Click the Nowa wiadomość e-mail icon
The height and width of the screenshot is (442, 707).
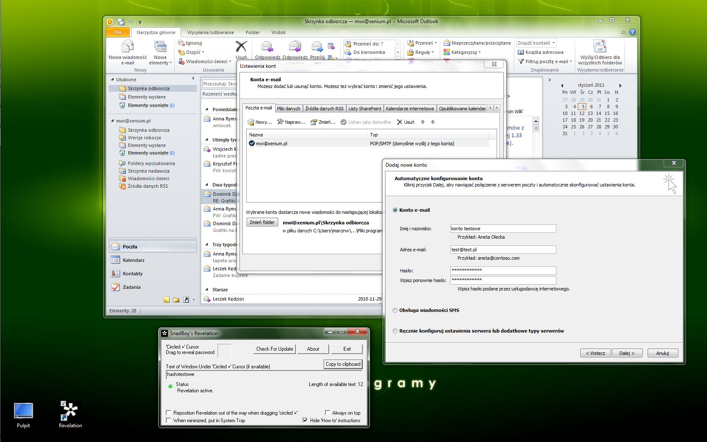(x=128, y=47)
